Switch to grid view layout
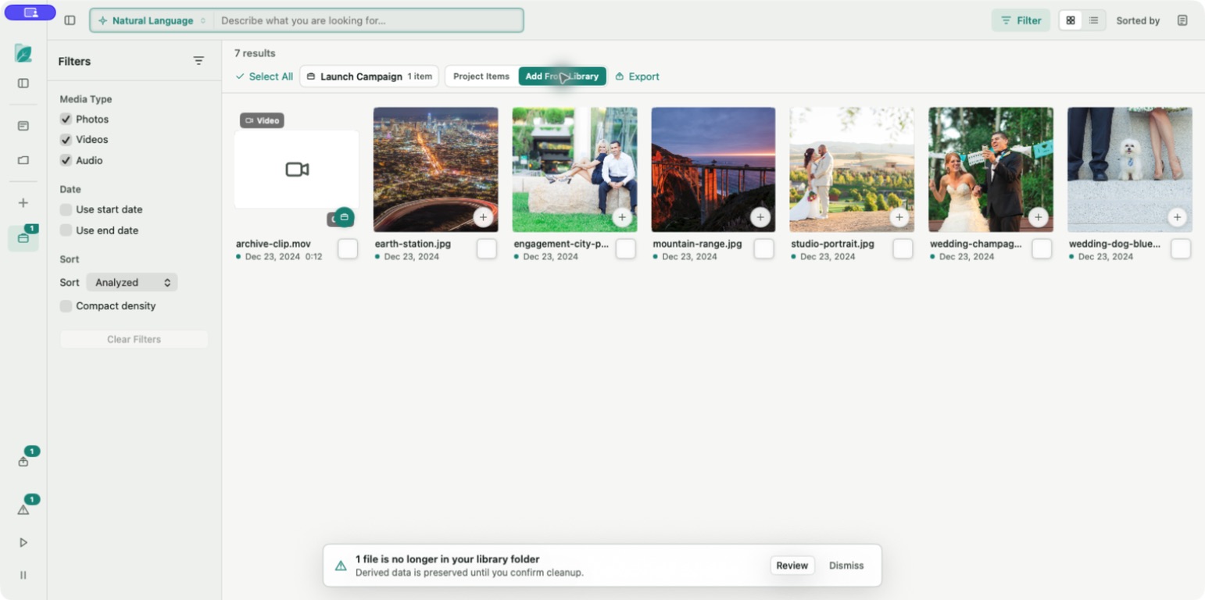 (x=1071, y=20)
